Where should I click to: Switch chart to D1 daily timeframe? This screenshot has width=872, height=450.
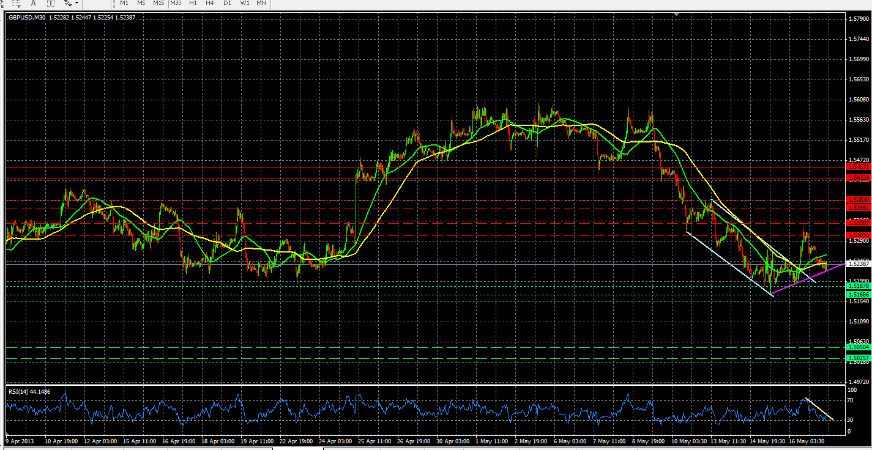[227, 3]
